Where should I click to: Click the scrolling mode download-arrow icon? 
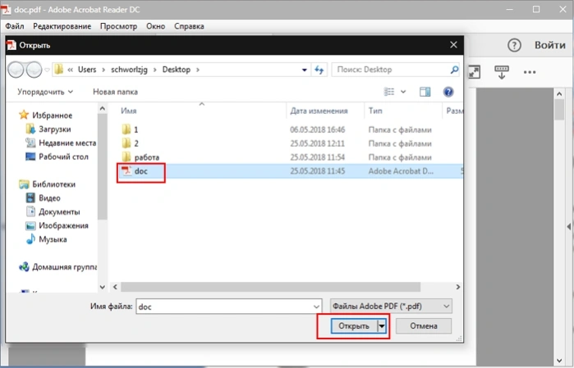point(501,72)
